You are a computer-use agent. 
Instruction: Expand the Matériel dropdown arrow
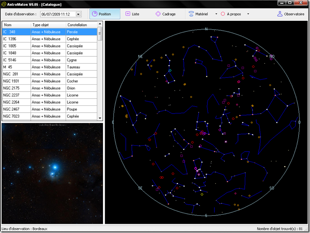(216, 14)
